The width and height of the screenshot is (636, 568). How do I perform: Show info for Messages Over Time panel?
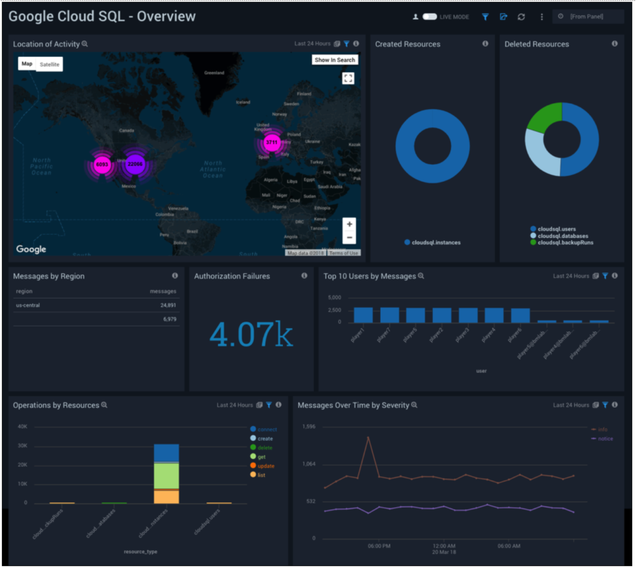coord(614,405)
